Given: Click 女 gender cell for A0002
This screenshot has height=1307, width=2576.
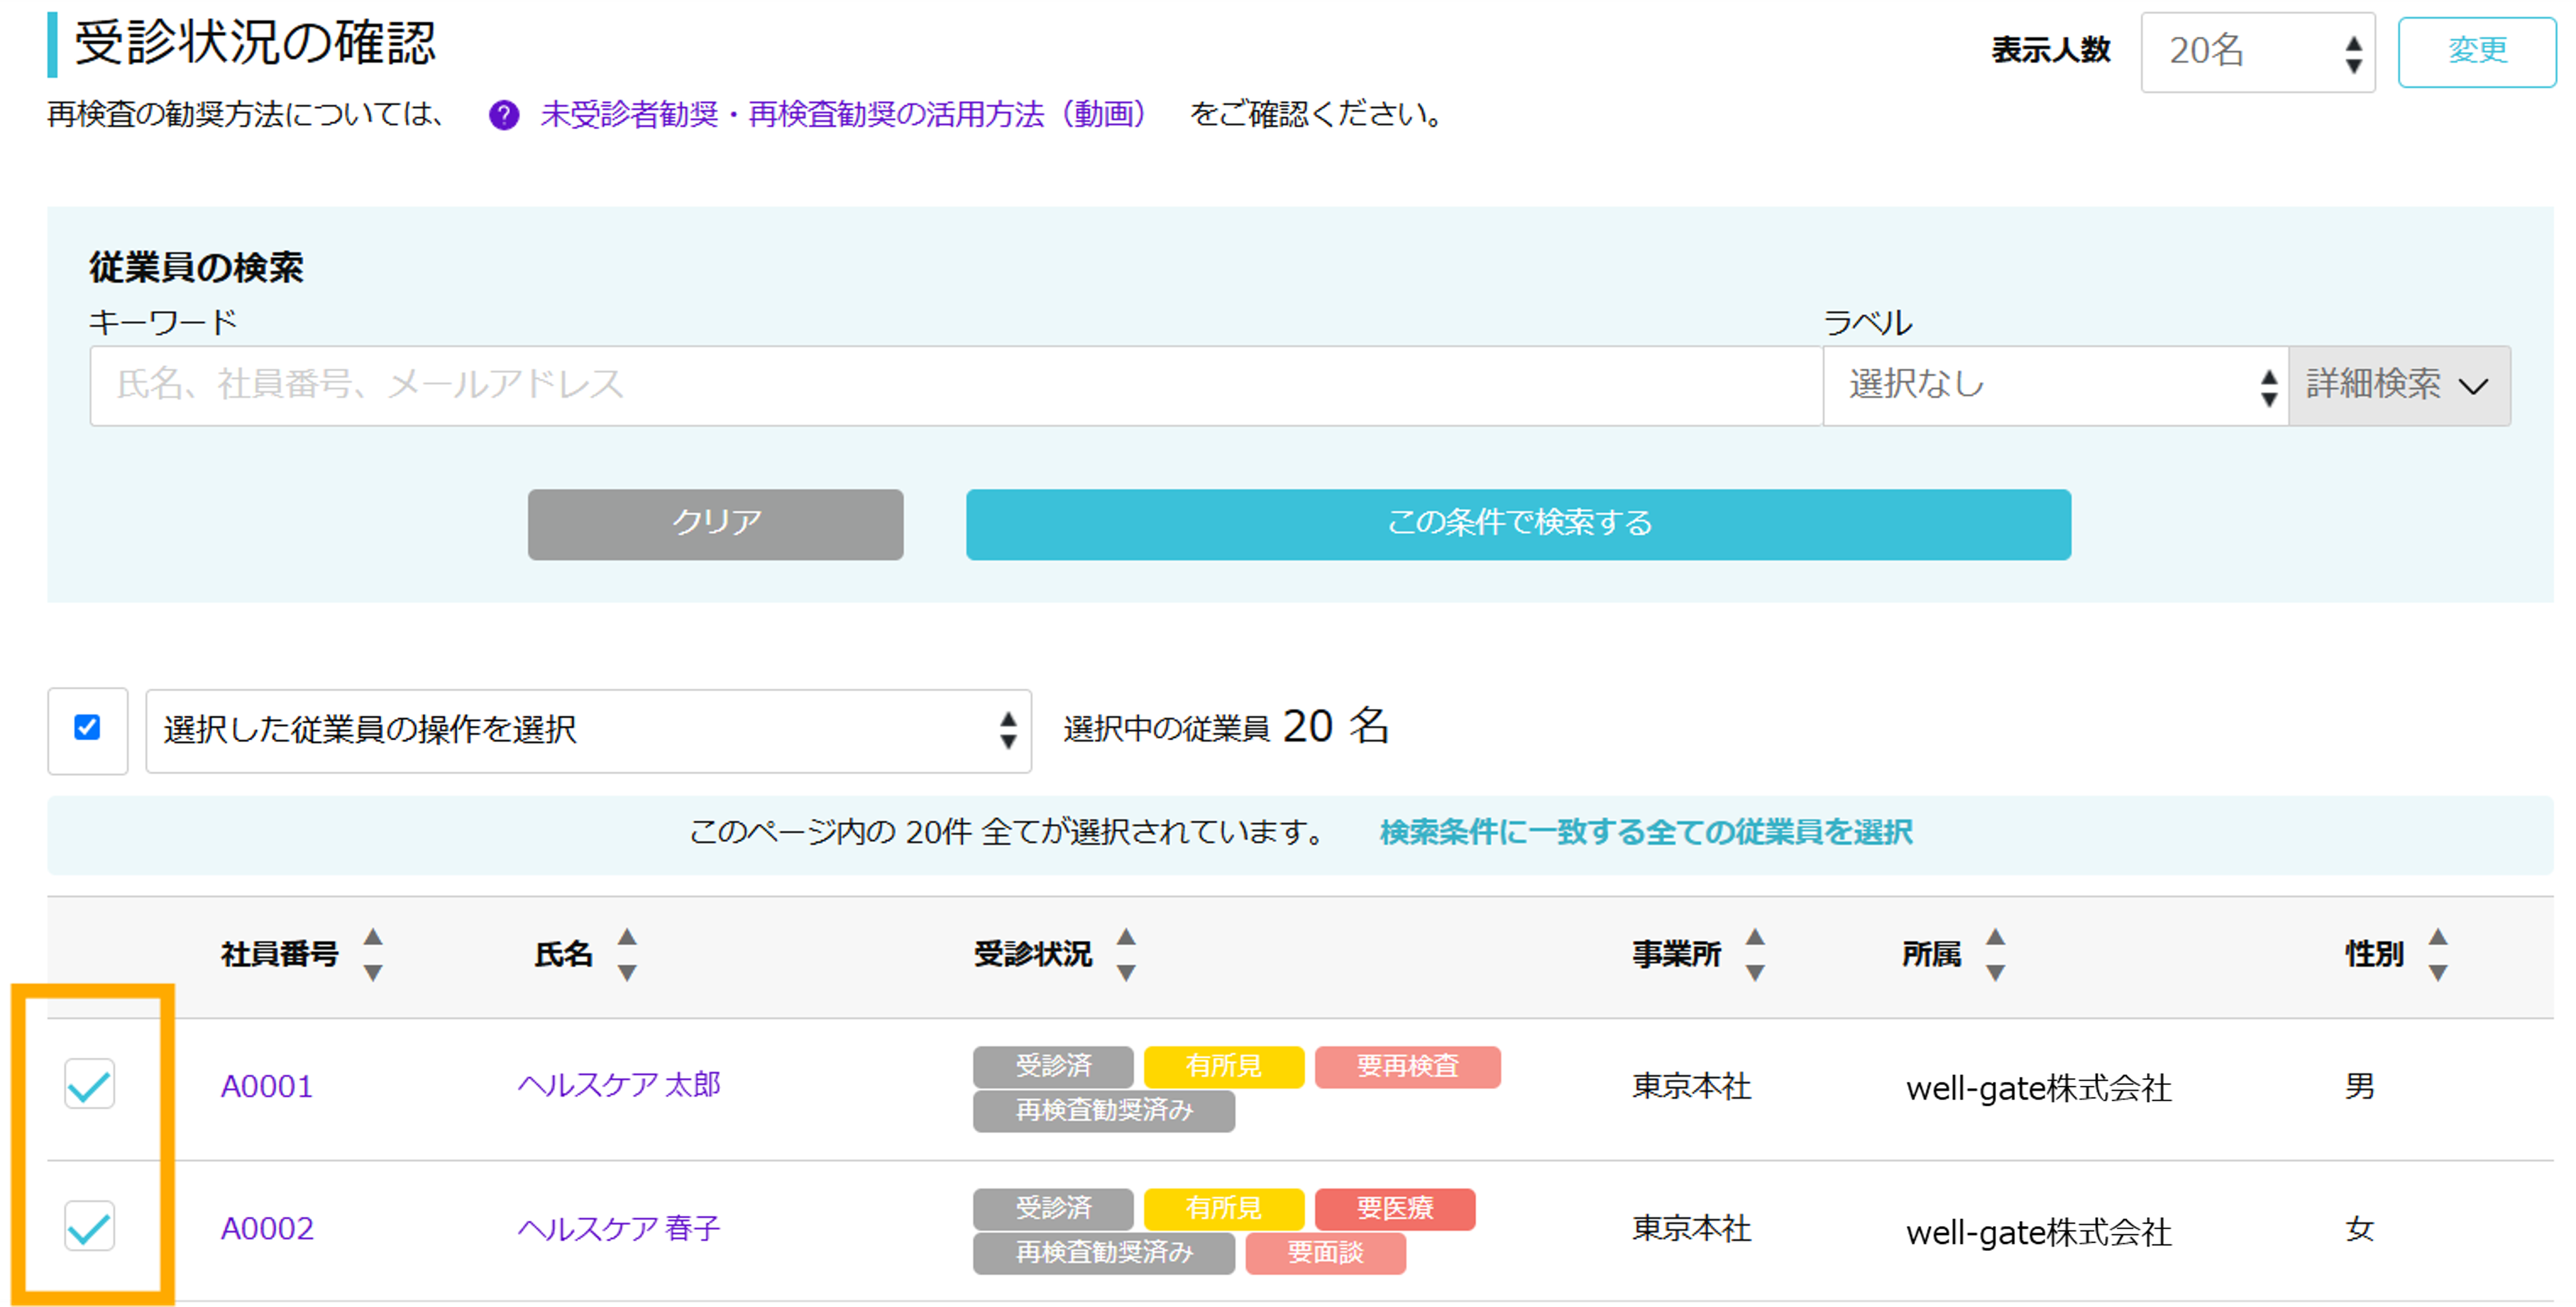Looking at the screenshot, I should point(2360,1228).
